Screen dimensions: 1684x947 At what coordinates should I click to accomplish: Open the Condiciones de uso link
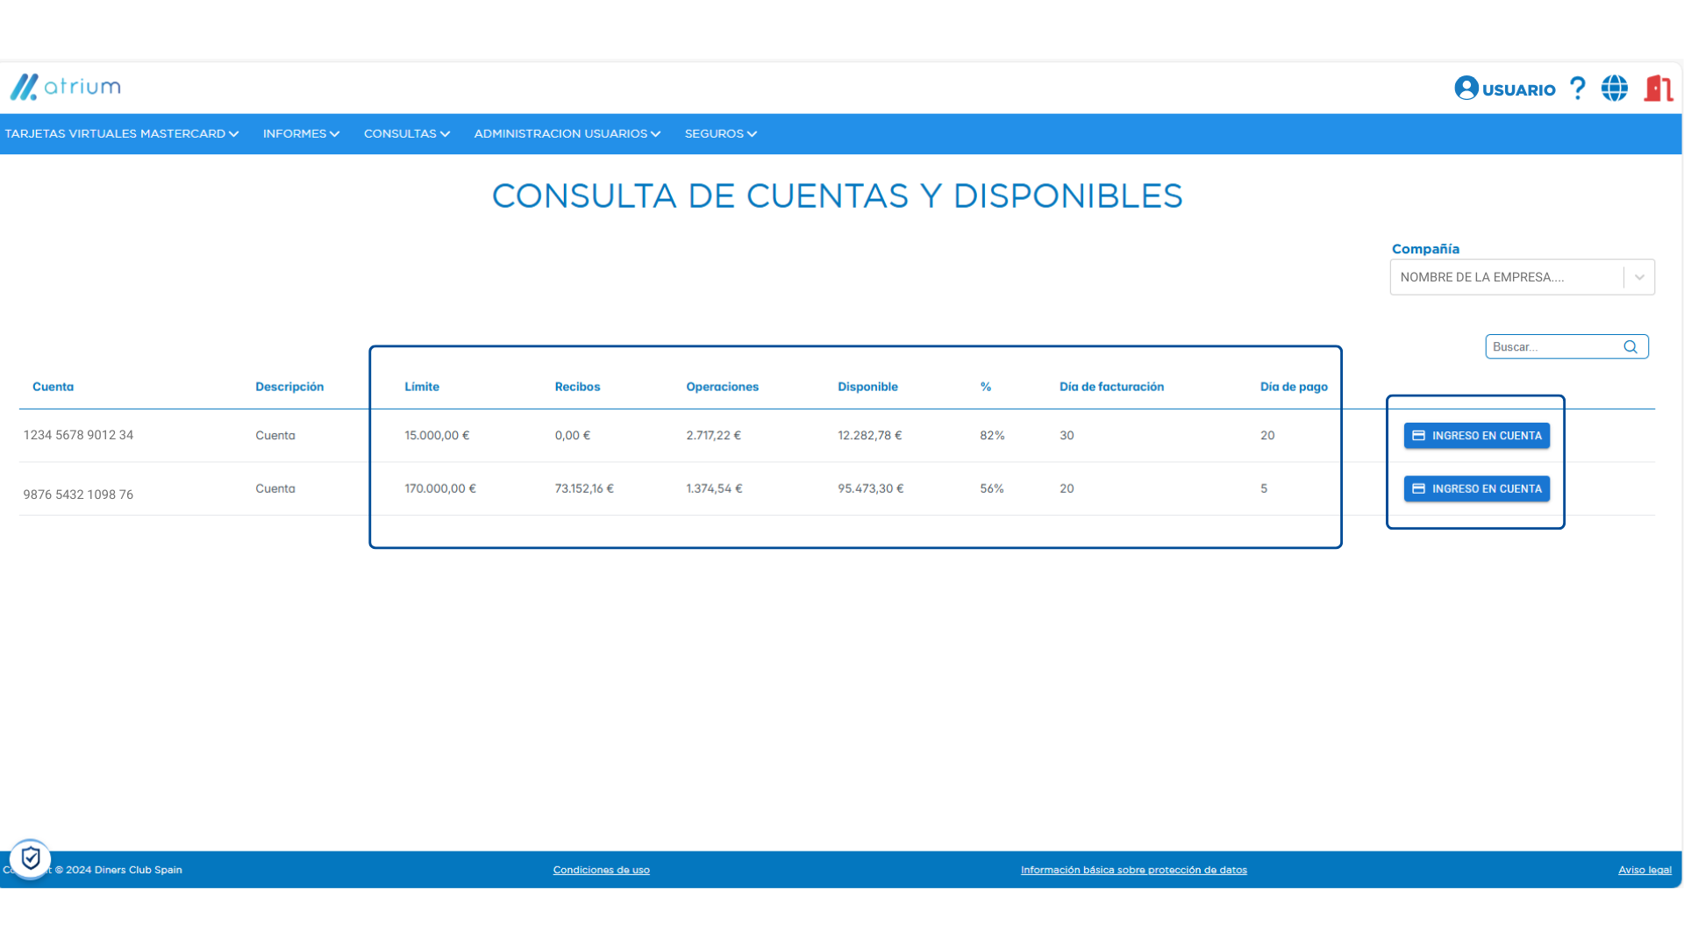[601, 870]
